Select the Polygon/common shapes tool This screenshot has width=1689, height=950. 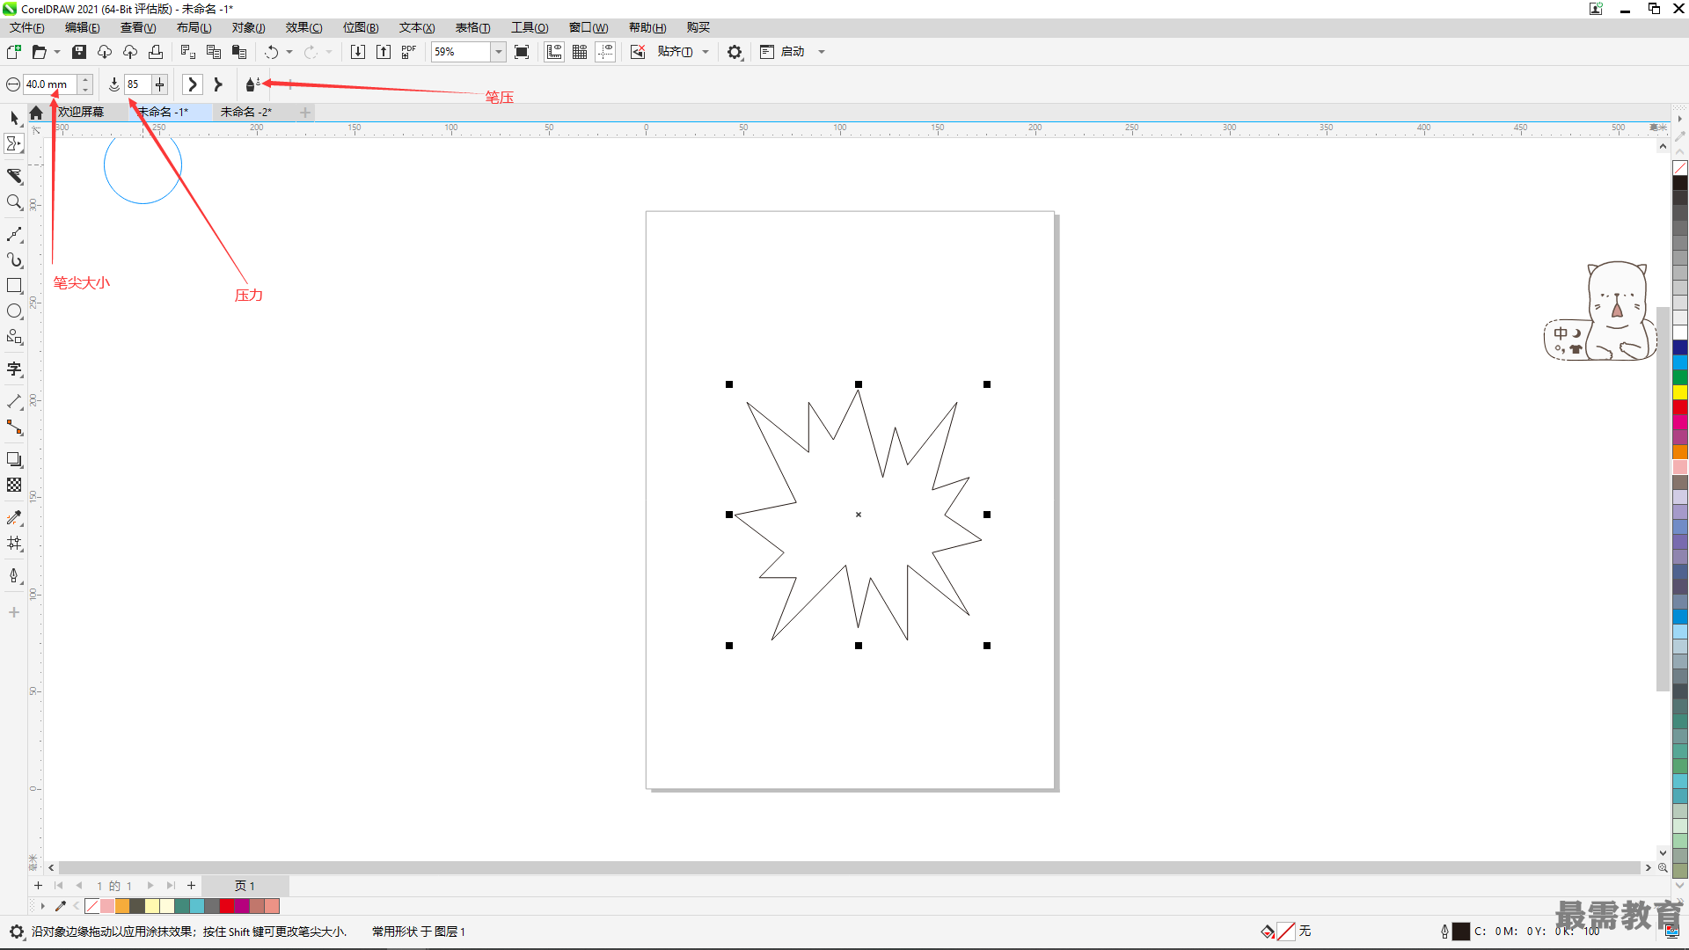point(14,337)
